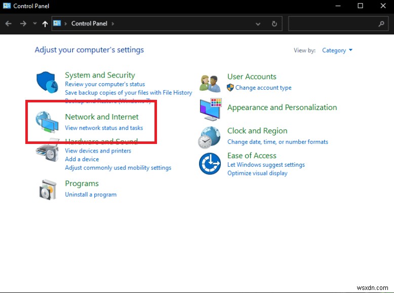This screenshot has height=293, width=394.
Task: Open View devices and printers
Action: 98,151
